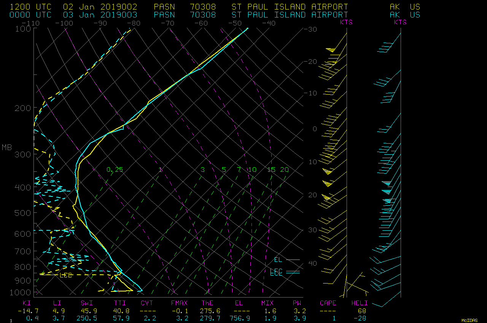Select the cyan ThE value 279.7

click(x=210, y=318)
